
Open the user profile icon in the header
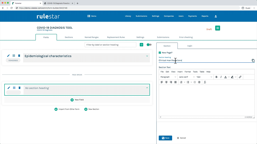tap(216, 16)
